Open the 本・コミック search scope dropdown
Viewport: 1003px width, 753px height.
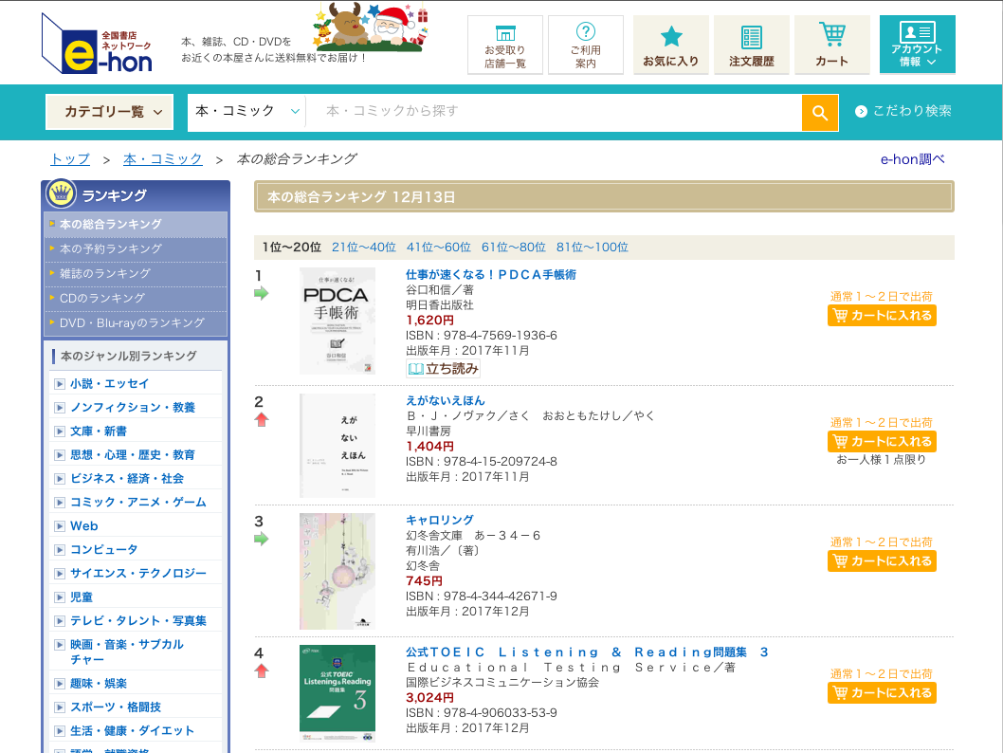[x=247, y=112]
